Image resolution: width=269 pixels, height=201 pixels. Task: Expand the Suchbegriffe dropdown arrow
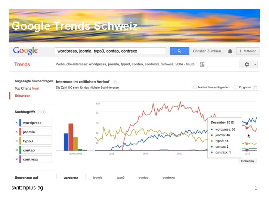pos(38,112)
